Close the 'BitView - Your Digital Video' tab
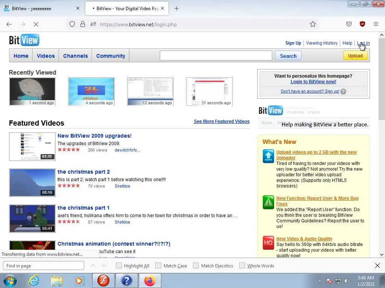The image size is (385, 288). [162, 8]
